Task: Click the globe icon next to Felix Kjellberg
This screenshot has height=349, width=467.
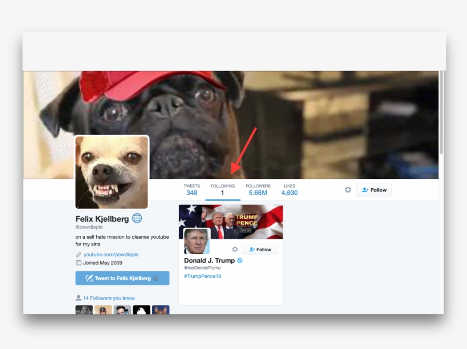Action: click(x=137, y=218)
